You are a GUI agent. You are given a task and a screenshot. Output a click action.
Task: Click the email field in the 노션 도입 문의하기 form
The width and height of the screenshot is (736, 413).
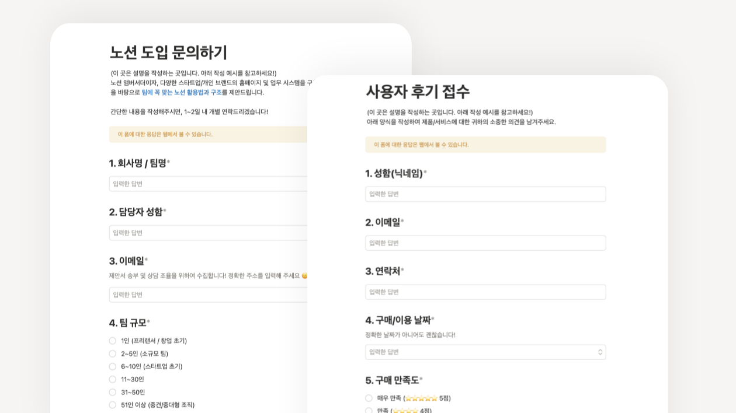208,295
